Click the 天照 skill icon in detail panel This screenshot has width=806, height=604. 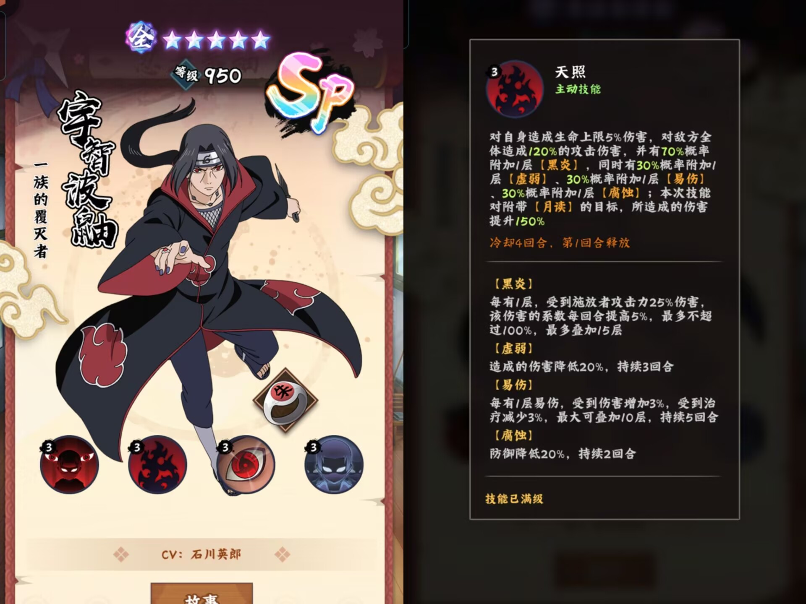point(515,89)
